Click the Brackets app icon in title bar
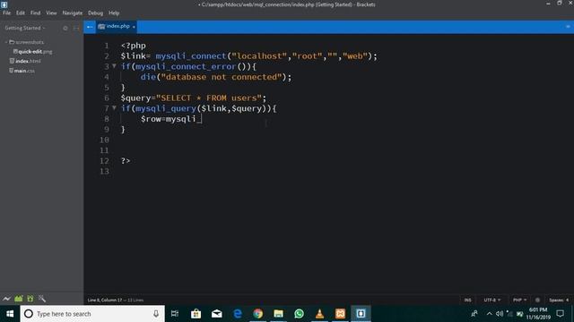 [x=4, y=4]
